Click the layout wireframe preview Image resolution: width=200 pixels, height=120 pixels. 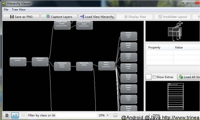pos(175,96)
